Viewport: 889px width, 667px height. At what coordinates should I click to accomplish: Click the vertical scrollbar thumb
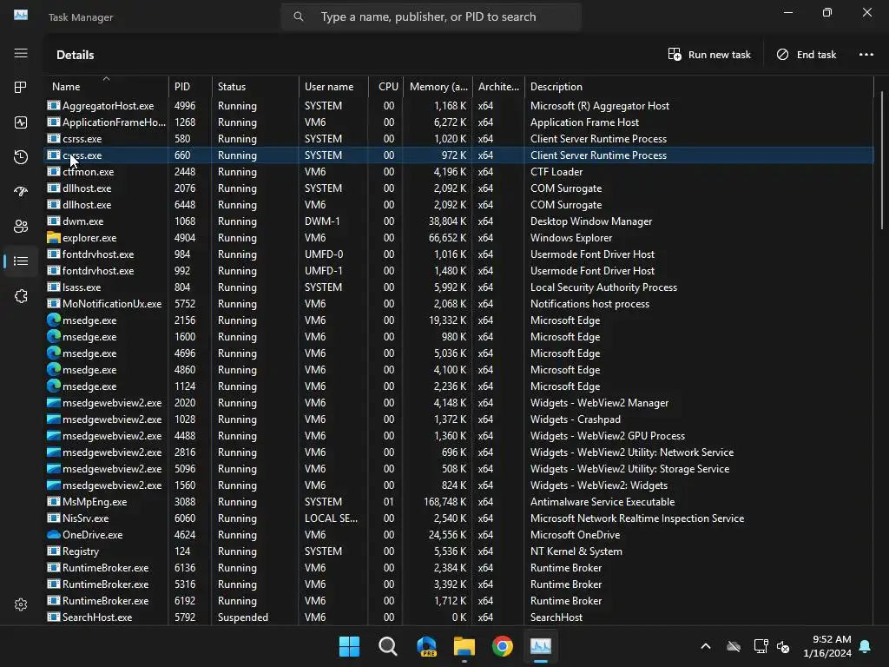(x=882, y=161)
